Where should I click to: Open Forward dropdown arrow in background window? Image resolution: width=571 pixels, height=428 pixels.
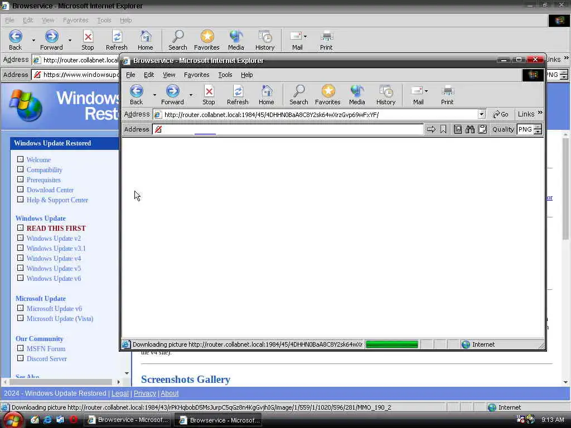point(70,40)
